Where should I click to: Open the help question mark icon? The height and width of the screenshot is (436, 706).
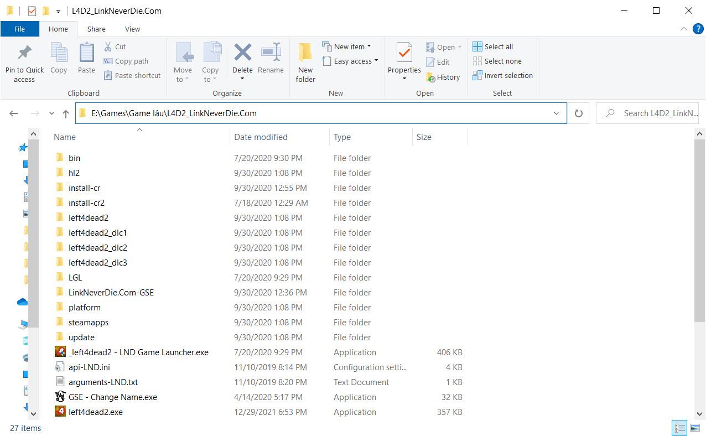pyautogui.click(x=697, y=29)
